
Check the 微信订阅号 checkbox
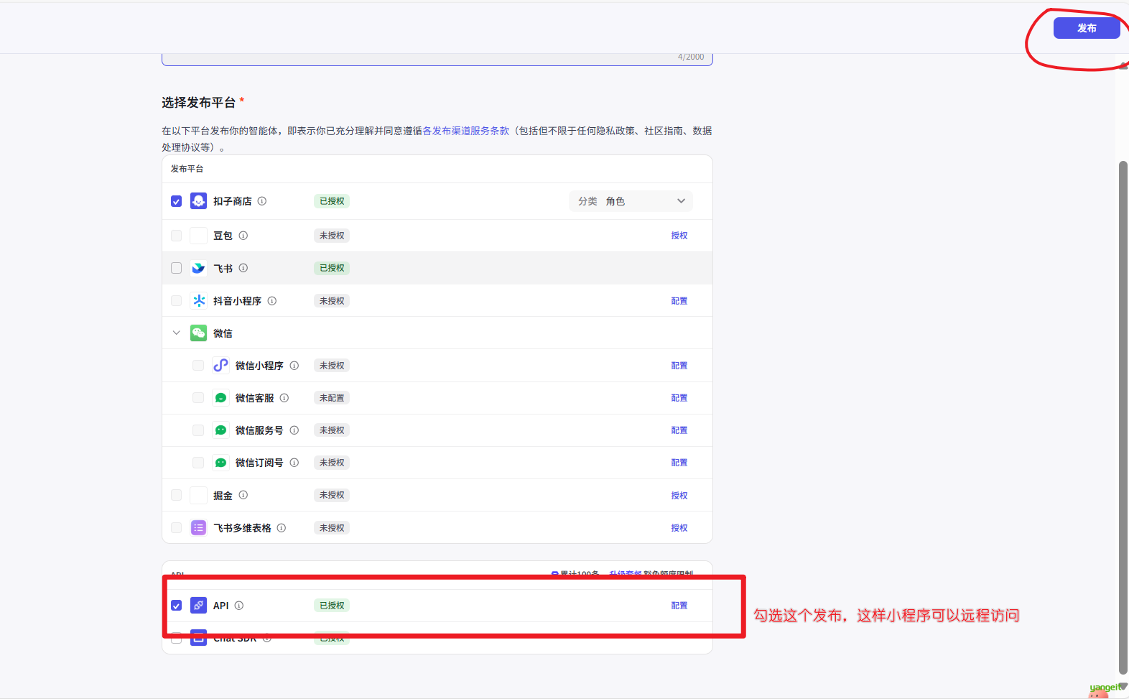point(198,463)
